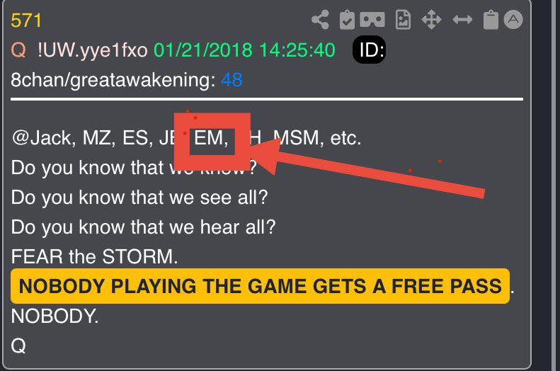Image resolution: width=560 pixels, height=371 pixels.
Task: Click the share icon in post header
Action: [321, 20]
